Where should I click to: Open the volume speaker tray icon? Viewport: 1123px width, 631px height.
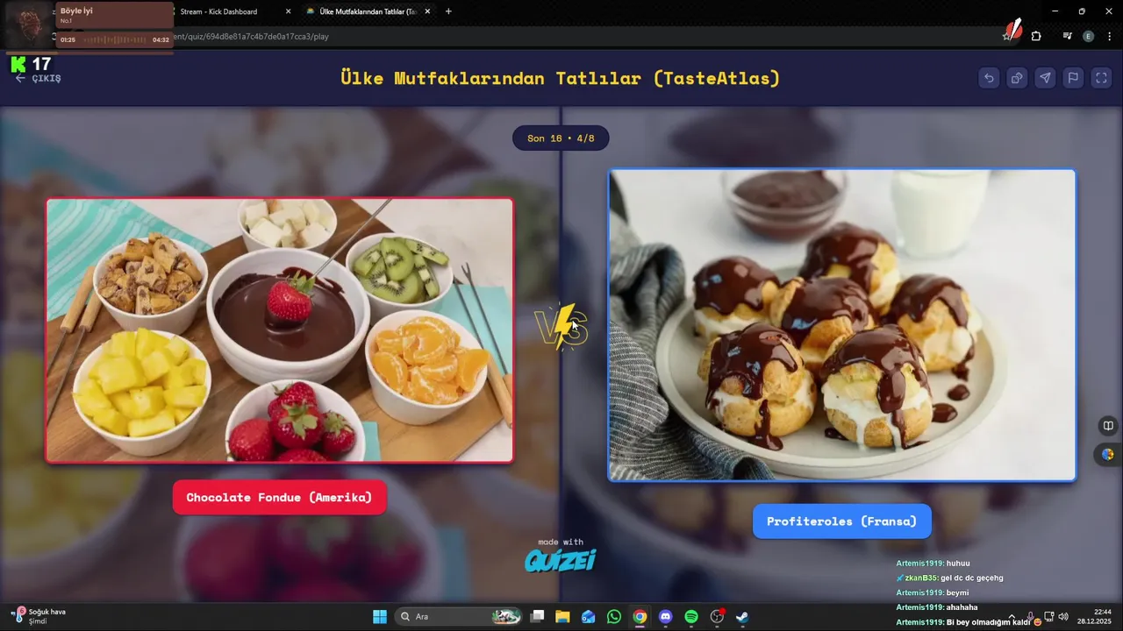pos(1063,617)
